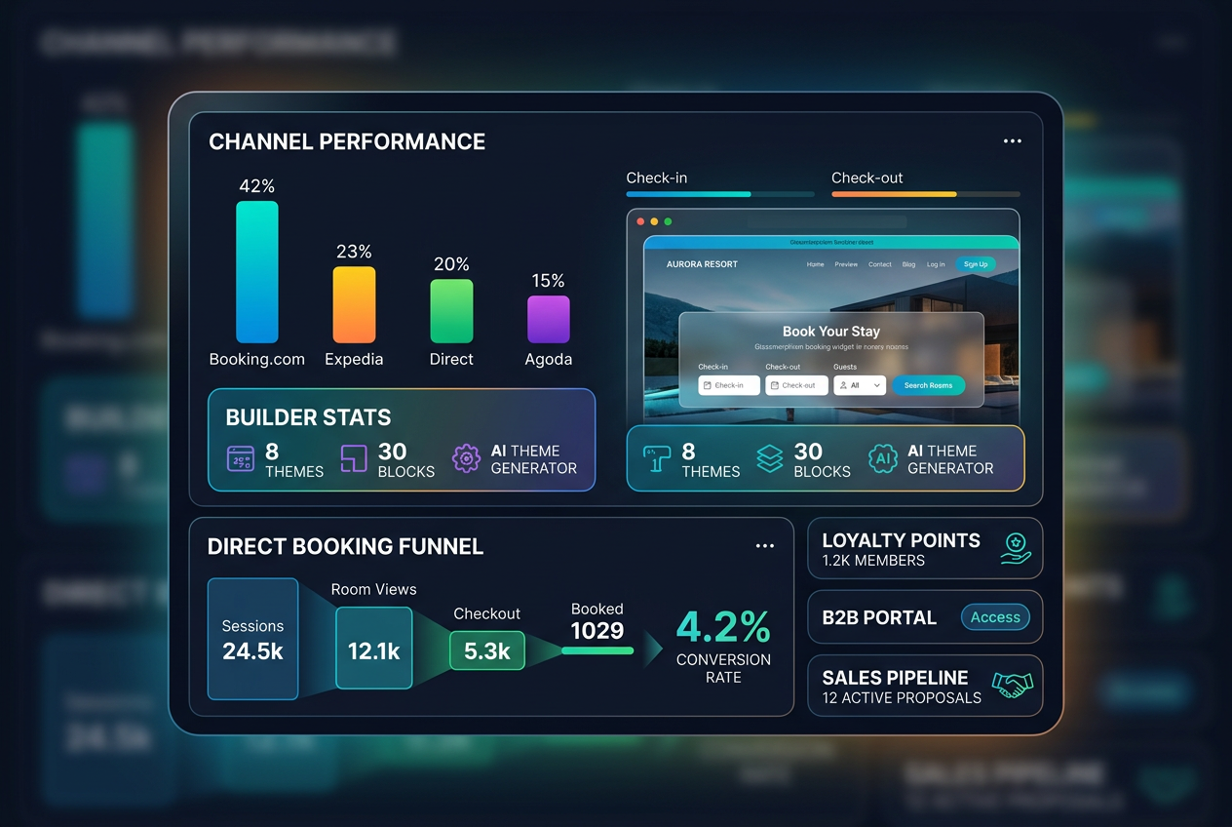
Task: Click the Search Rooms button
Action: click(928, 385)
